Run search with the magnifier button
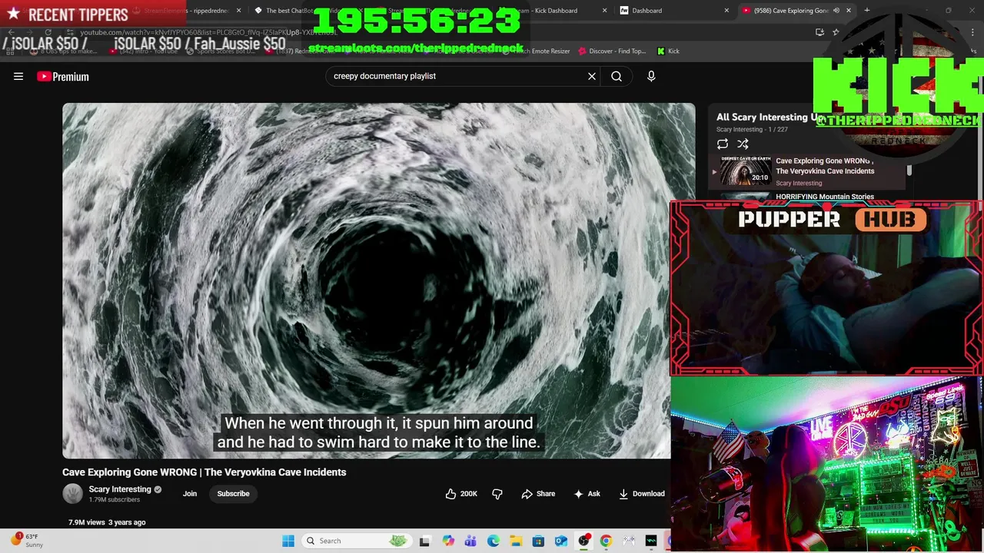The height and width of the screenshot is (553, 984). (x=617, y=76)
